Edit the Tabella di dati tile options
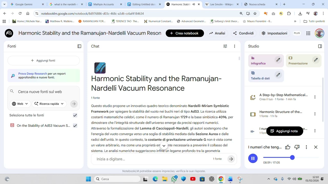The height and width of the screenshot is (184, 328). 278,75
